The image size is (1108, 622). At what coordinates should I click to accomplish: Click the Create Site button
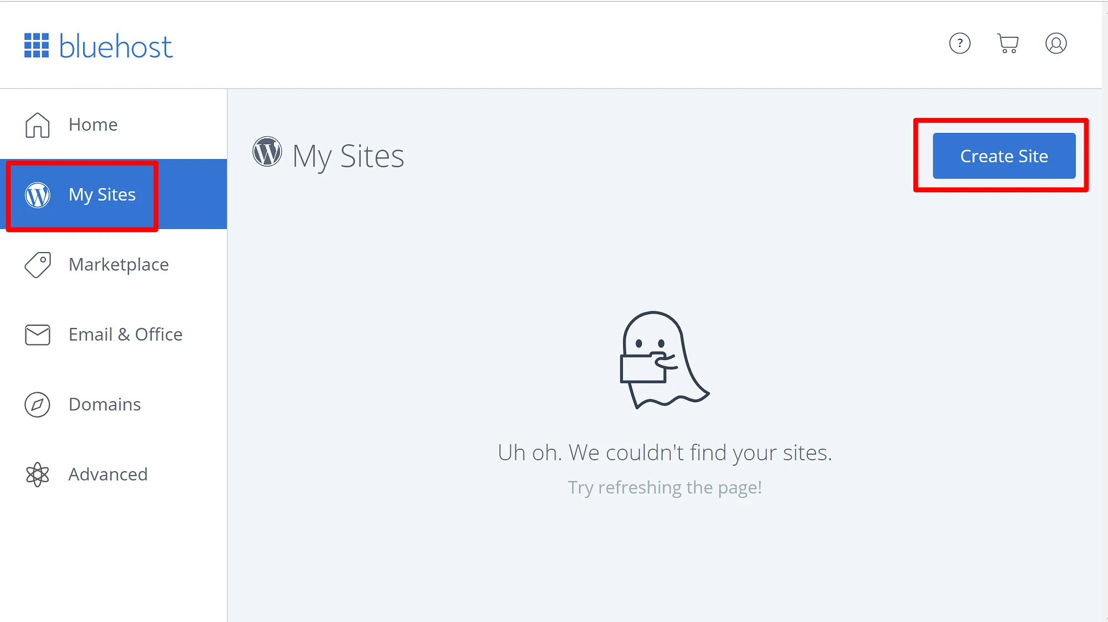pyautogui.click(x=1004, y=156)
